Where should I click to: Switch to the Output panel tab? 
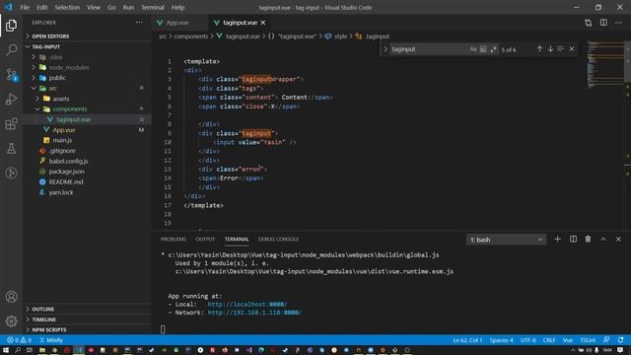pos(205,239)
